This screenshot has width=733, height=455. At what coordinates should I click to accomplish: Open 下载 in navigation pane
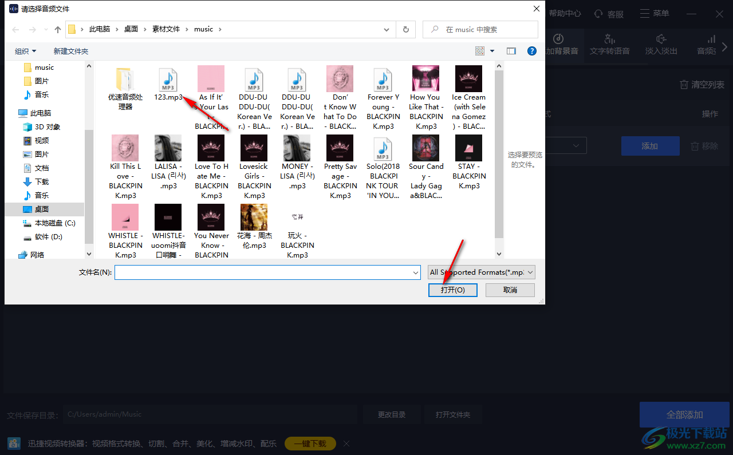[x=41, y=181]
